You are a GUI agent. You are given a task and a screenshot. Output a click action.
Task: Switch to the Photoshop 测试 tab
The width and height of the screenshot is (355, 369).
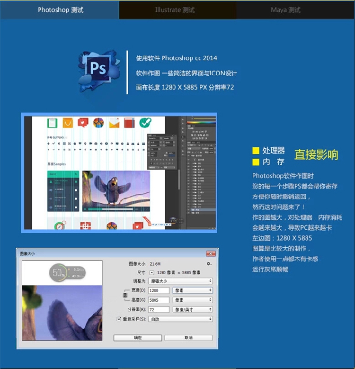point(60,10)
